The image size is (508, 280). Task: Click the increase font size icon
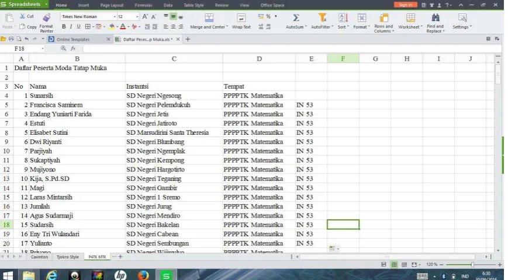point(145,16)
